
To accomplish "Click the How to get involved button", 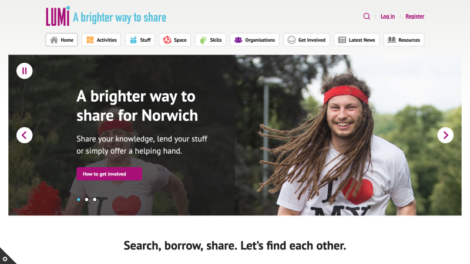I will (x=109, y=174).
